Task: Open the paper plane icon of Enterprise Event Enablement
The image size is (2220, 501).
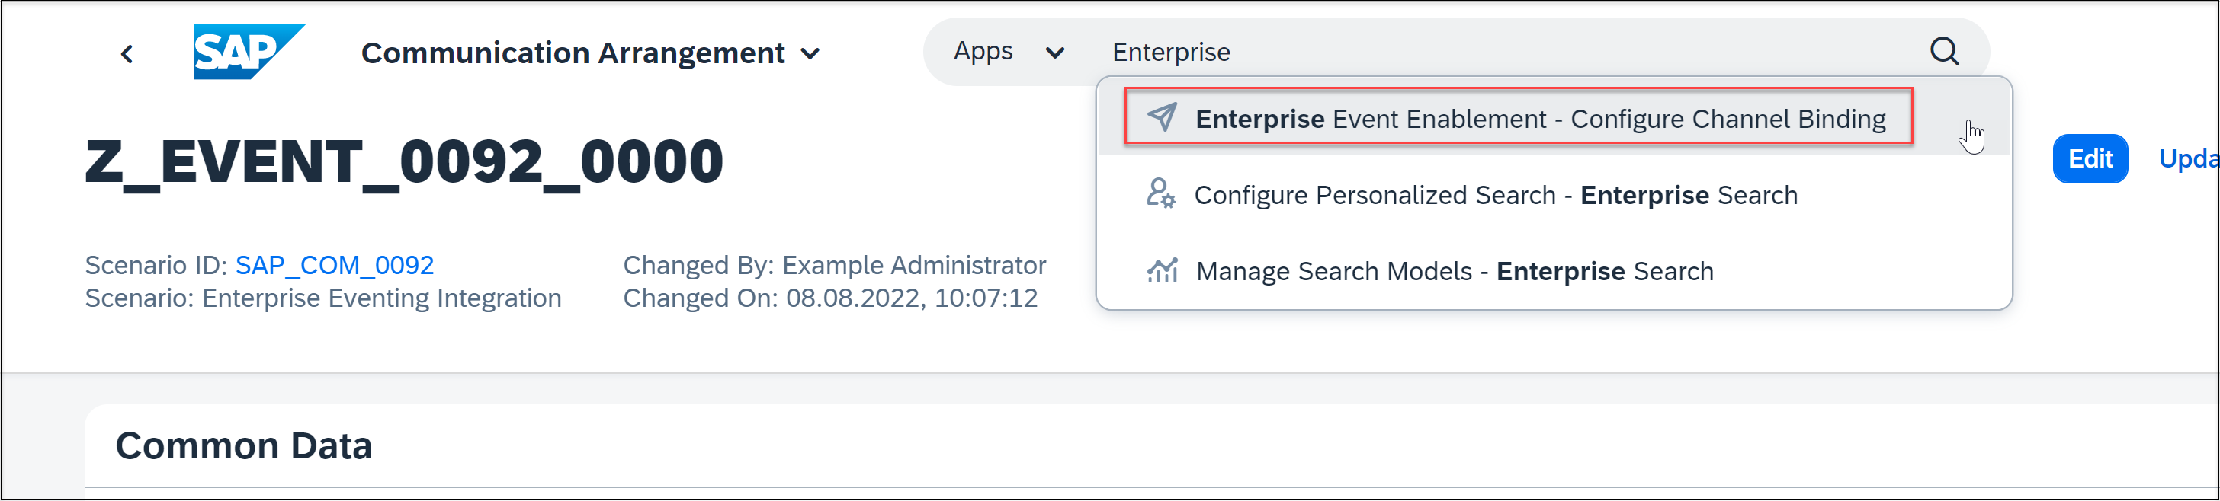Action: tap(1161, 117)
